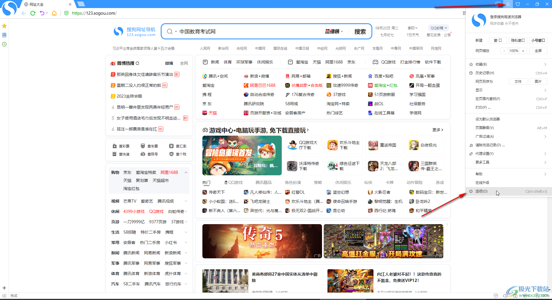Open browsing history from the left sidebar clock icon
The height and width of the screenshot is (300, 552).
[4, 44]
